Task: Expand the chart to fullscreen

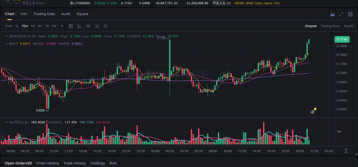Action: click(341, 14)
